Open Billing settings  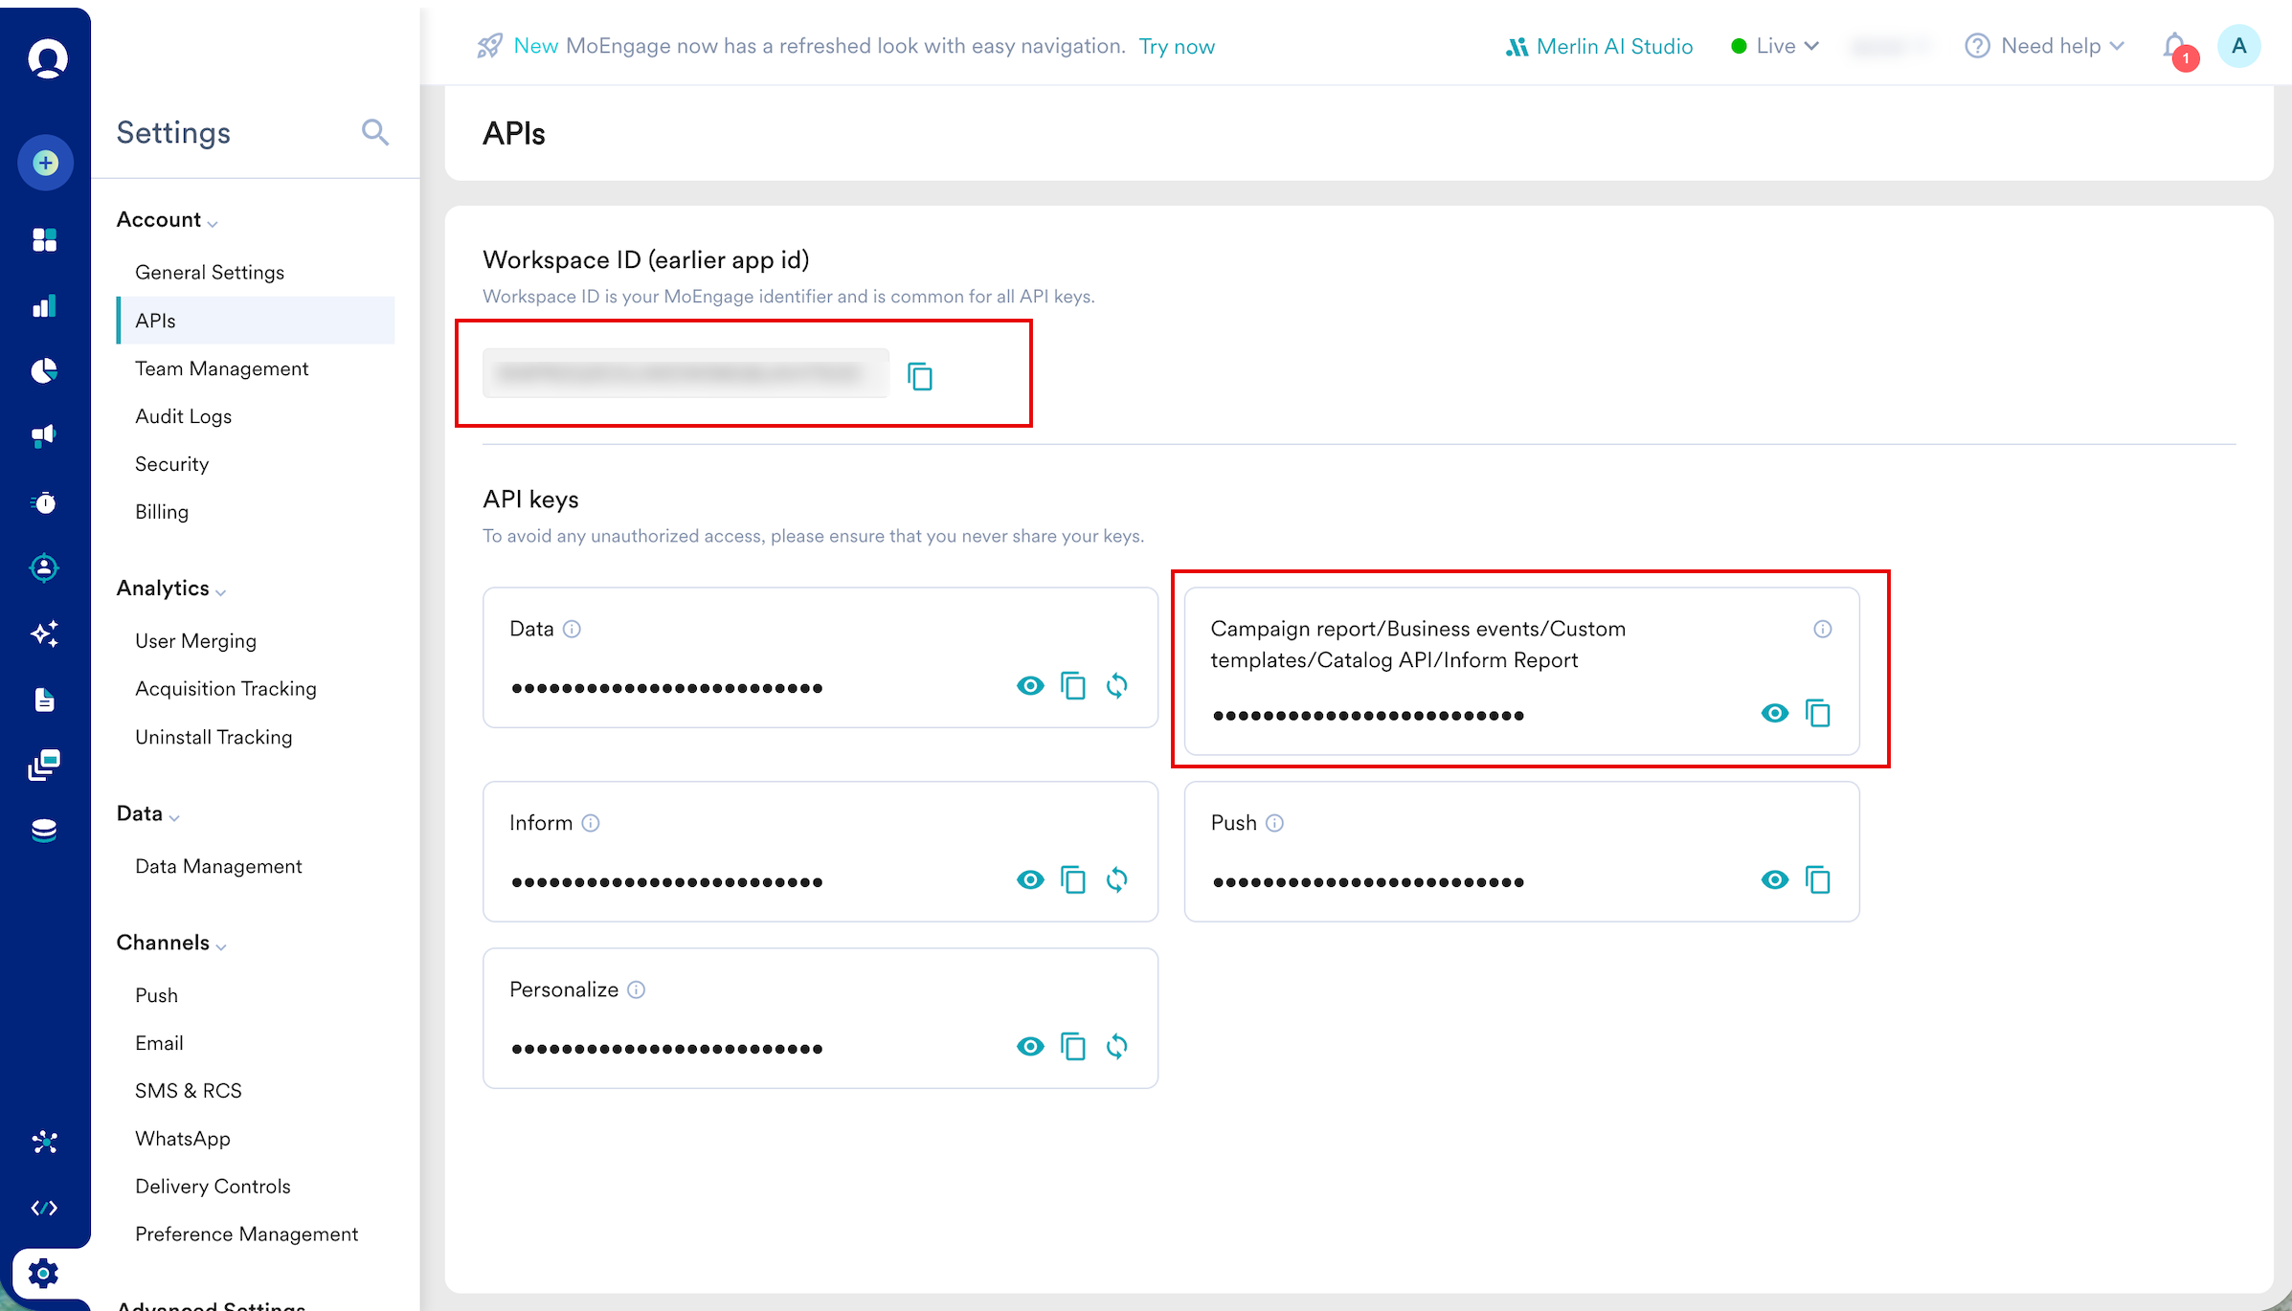coord(162,512)
